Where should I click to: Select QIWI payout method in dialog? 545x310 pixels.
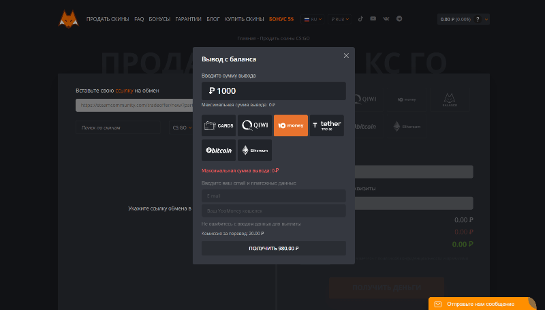255,125
